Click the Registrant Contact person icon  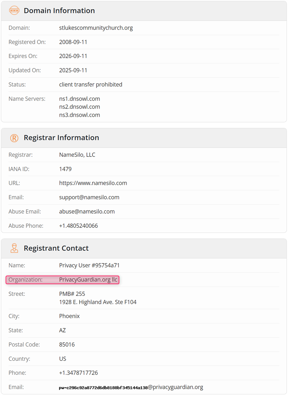coord(14,248)
